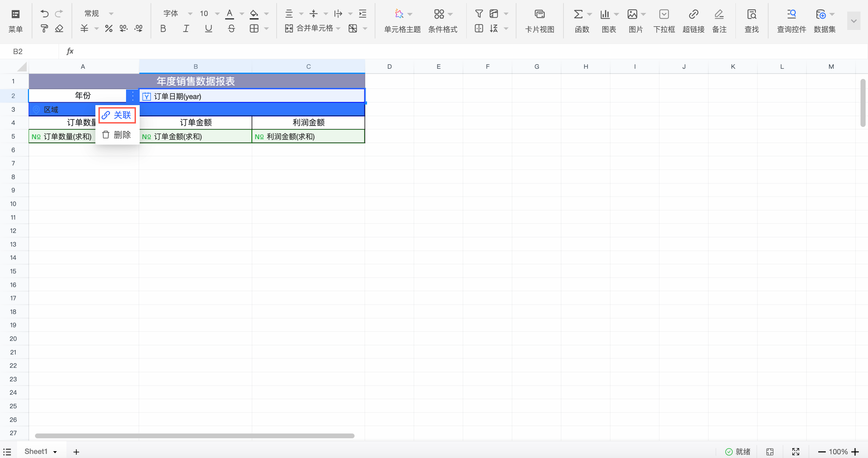Image resolution: width=868 pixels, height=458 pixels.
Task: Choose 删除 from the context menu
Action: point(117,135)
